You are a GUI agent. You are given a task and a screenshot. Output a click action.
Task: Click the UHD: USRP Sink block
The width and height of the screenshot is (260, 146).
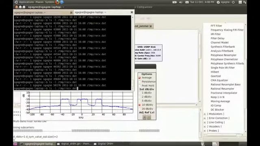[148, 53]
